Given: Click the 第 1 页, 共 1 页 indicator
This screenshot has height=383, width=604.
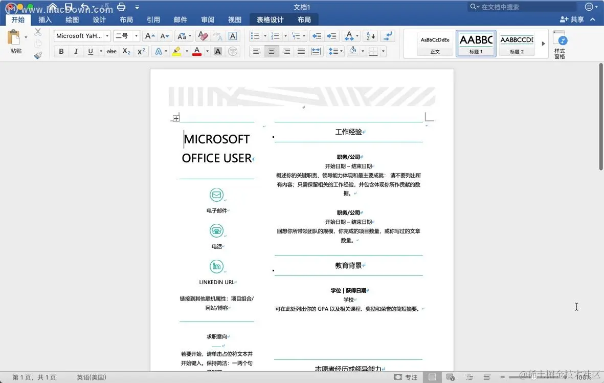Looking at the screenshot, I should pyautogui.click(x=34, y=377).
